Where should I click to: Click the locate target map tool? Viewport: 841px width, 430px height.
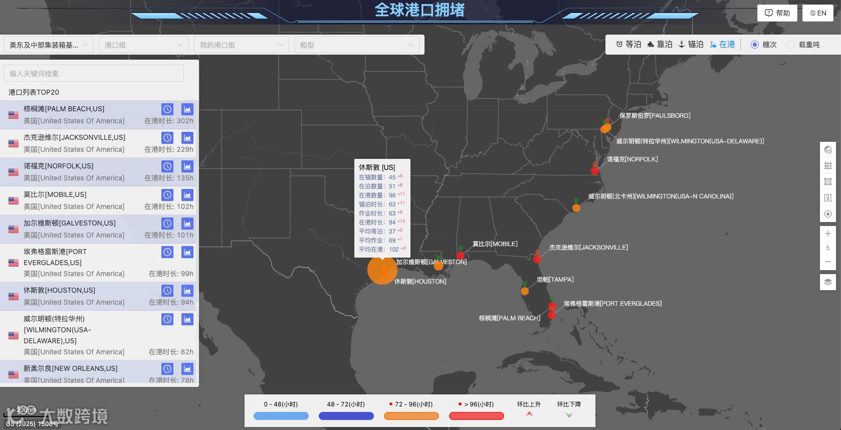(828, 214)
